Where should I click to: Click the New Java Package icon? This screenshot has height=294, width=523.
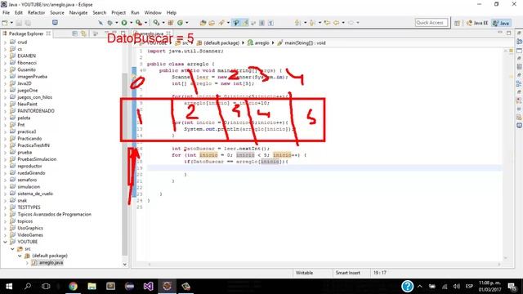171,23
